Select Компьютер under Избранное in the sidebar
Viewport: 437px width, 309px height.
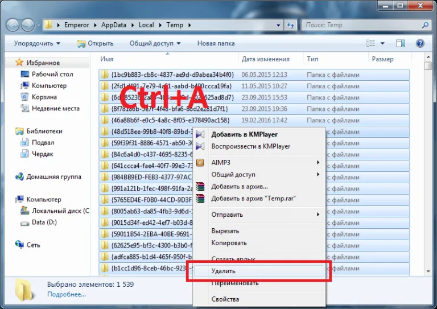(49, 85)
